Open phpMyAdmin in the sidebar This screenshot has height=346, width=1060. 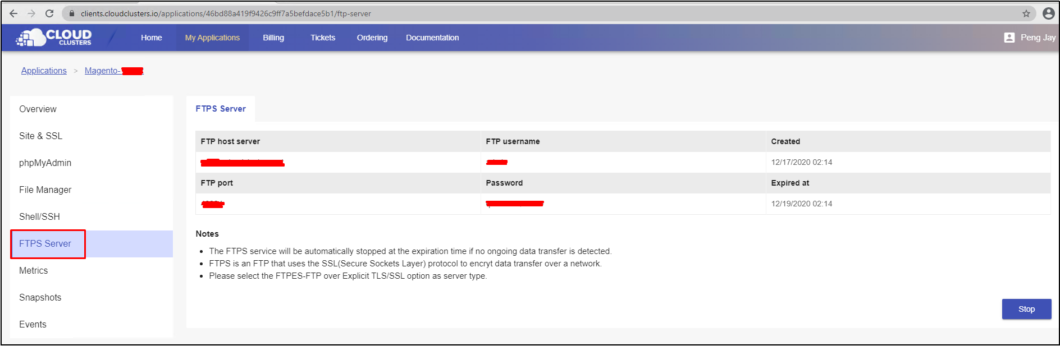point(45,163)
